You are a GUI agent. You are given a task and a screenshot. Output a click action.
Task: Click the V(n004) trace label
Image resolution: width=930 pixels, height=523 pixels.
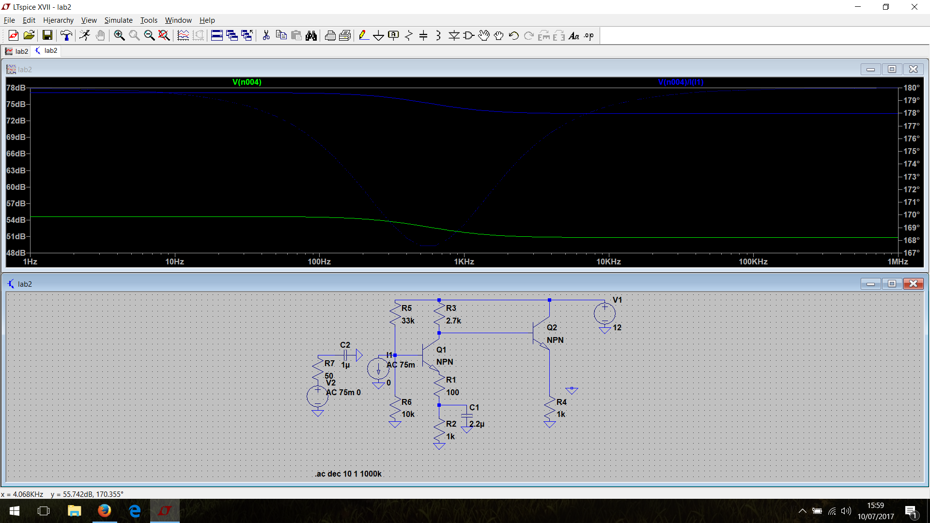[247, 82]
